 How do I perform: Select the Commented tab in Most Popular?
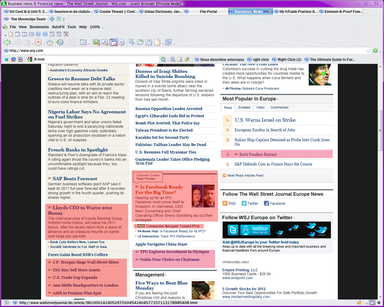[279, 107]
